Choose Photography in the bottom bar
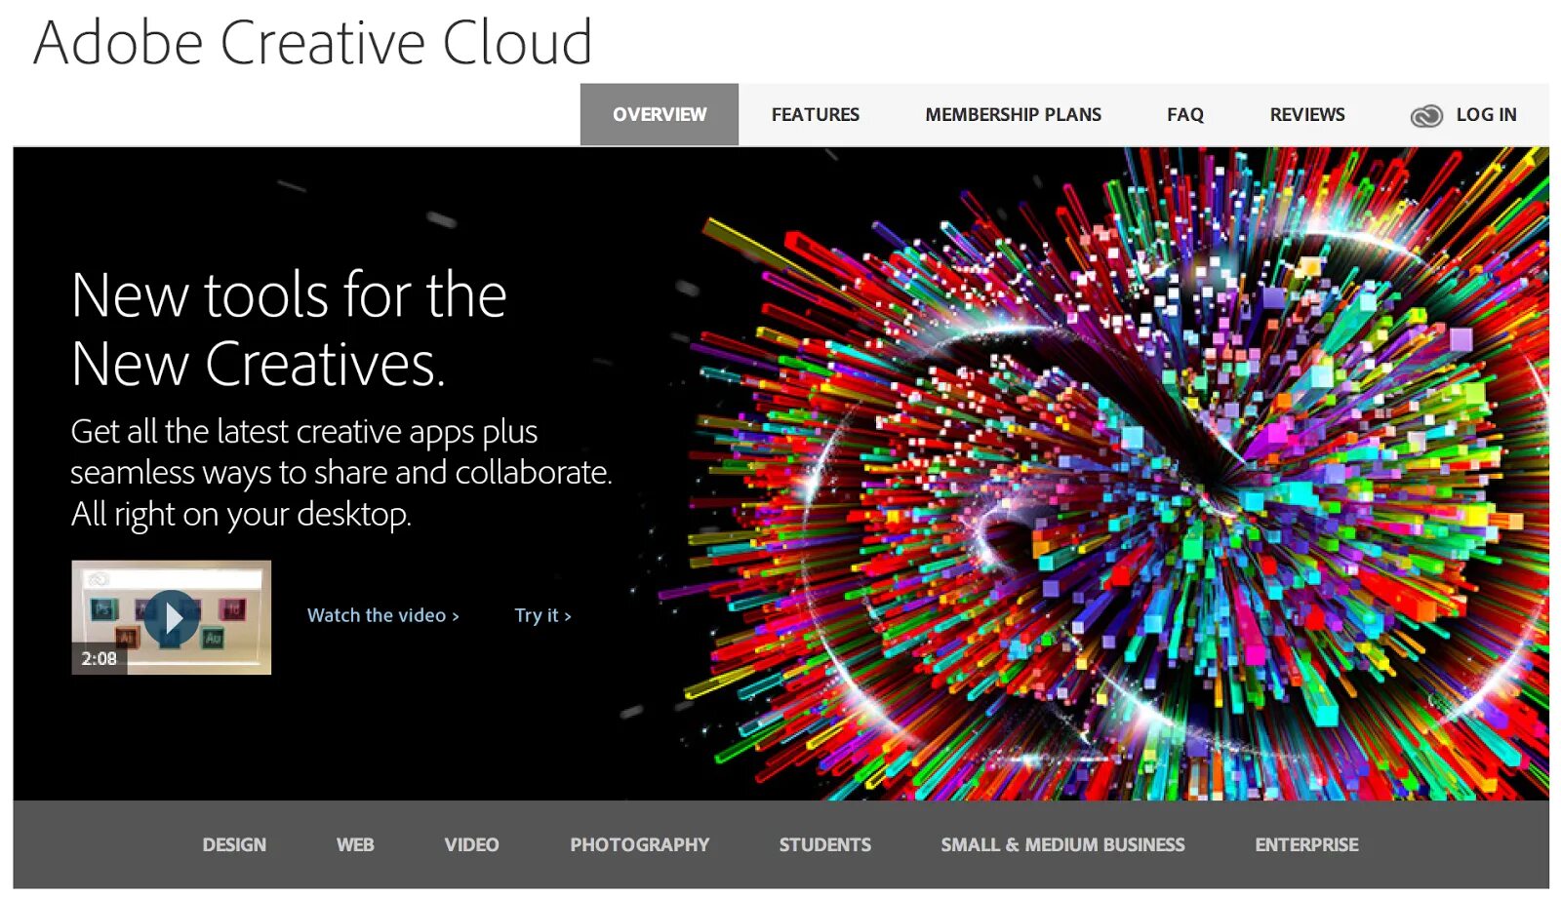The height and width of the screenshot is (897, 1561). click(x=639, y=844)
